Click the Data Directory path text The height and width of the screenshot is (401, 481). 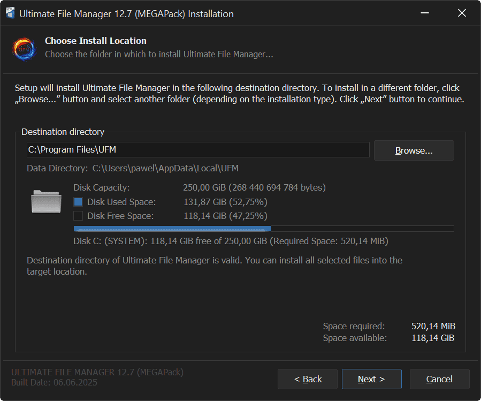point(165,168)
